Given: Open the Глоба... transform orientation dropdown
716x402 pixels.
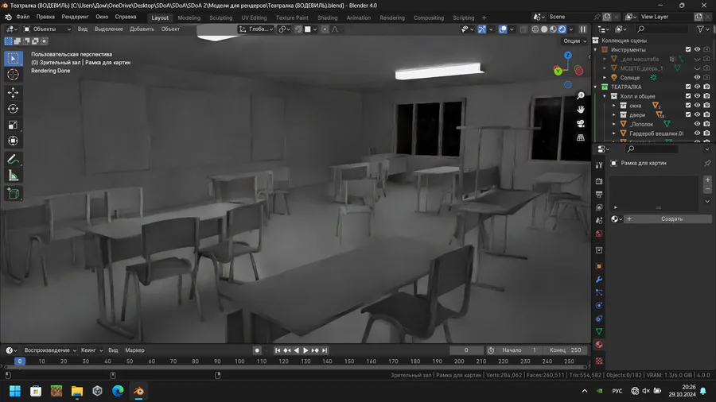Looking at the screenshot, I should (x=256, y=29).
